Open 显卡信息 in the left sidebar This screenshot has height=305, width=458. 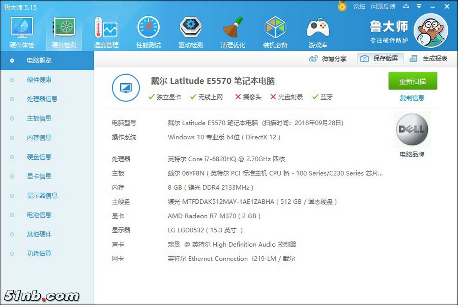coord(39,176)
